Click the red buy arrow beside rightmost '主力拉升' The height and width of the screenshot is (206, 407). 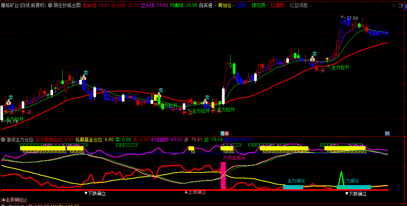pyautogui.click(x=317, y=68)
